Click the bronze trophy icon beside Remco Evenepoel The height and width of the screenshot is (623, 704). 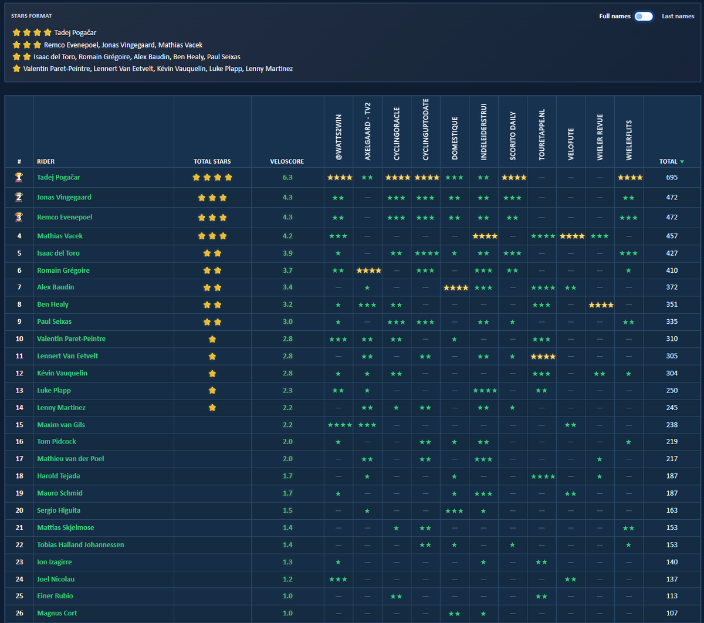(19, 217)
